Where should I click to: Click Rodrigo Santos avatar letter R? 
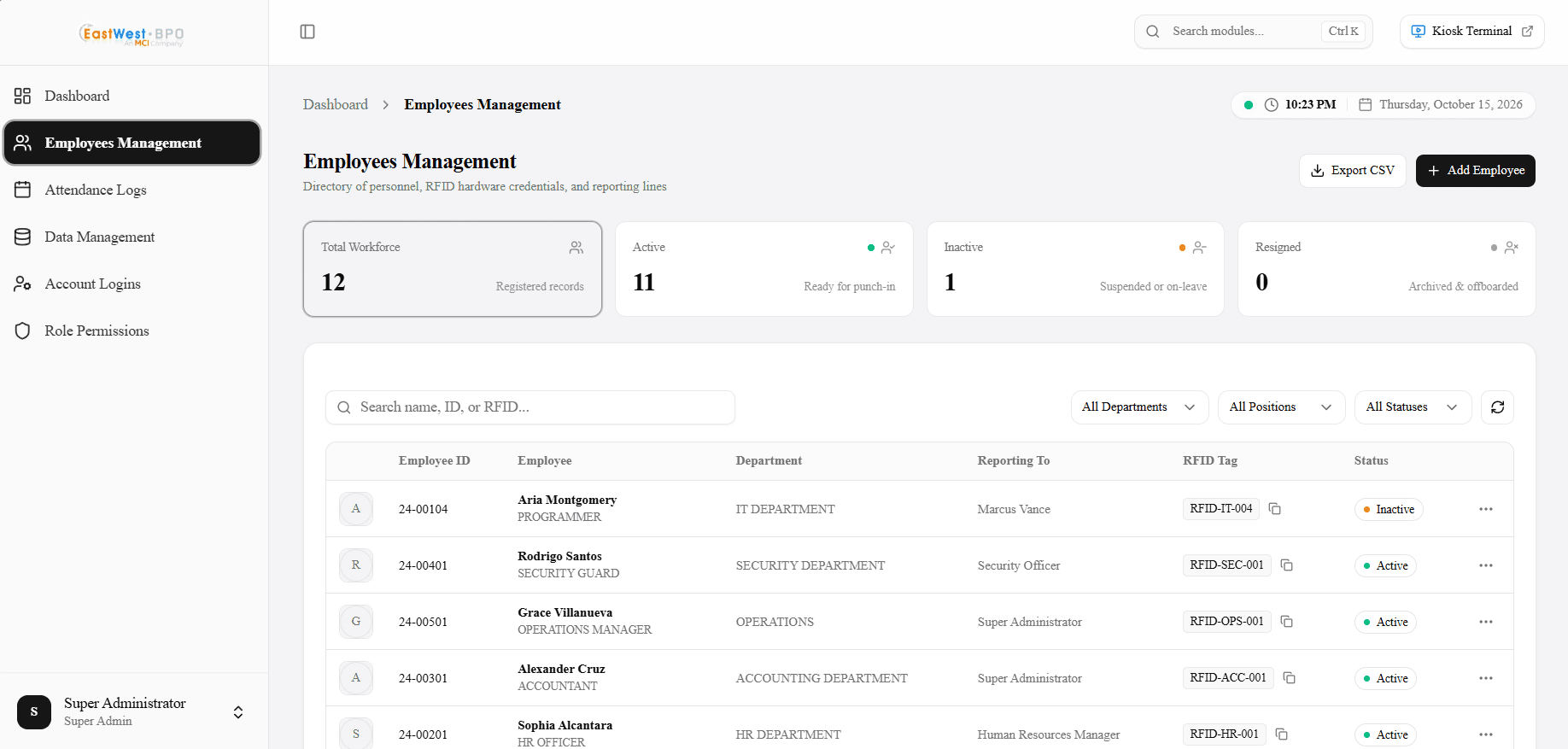(x=356, y=565)
